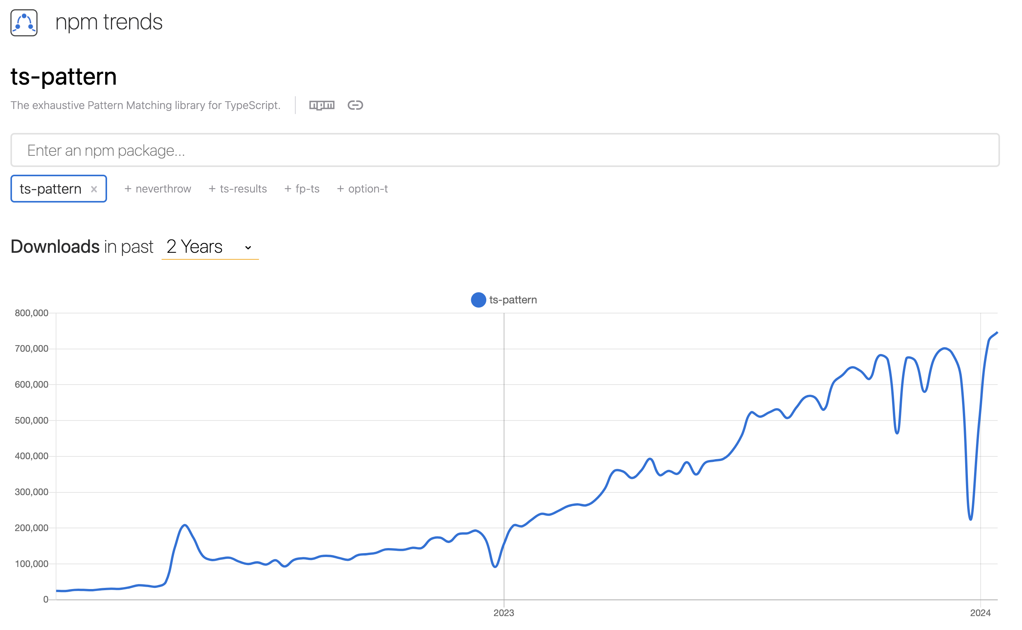Screen dimensions: 1022x630
Task: Click the plus icon to add option-t
Action: click(340, 189)
